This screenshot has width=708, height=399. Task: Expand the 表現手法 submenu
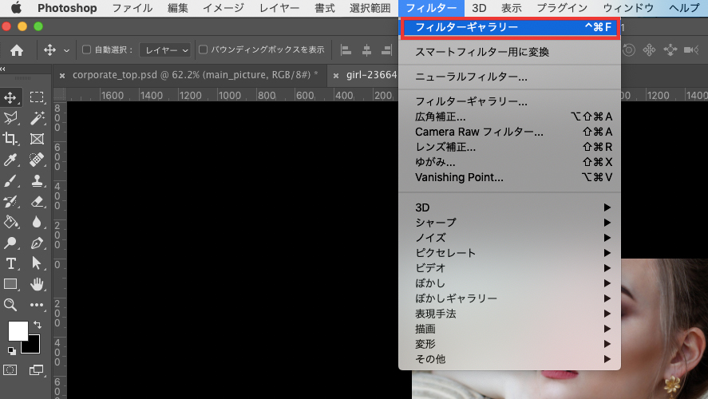point(509,314)
